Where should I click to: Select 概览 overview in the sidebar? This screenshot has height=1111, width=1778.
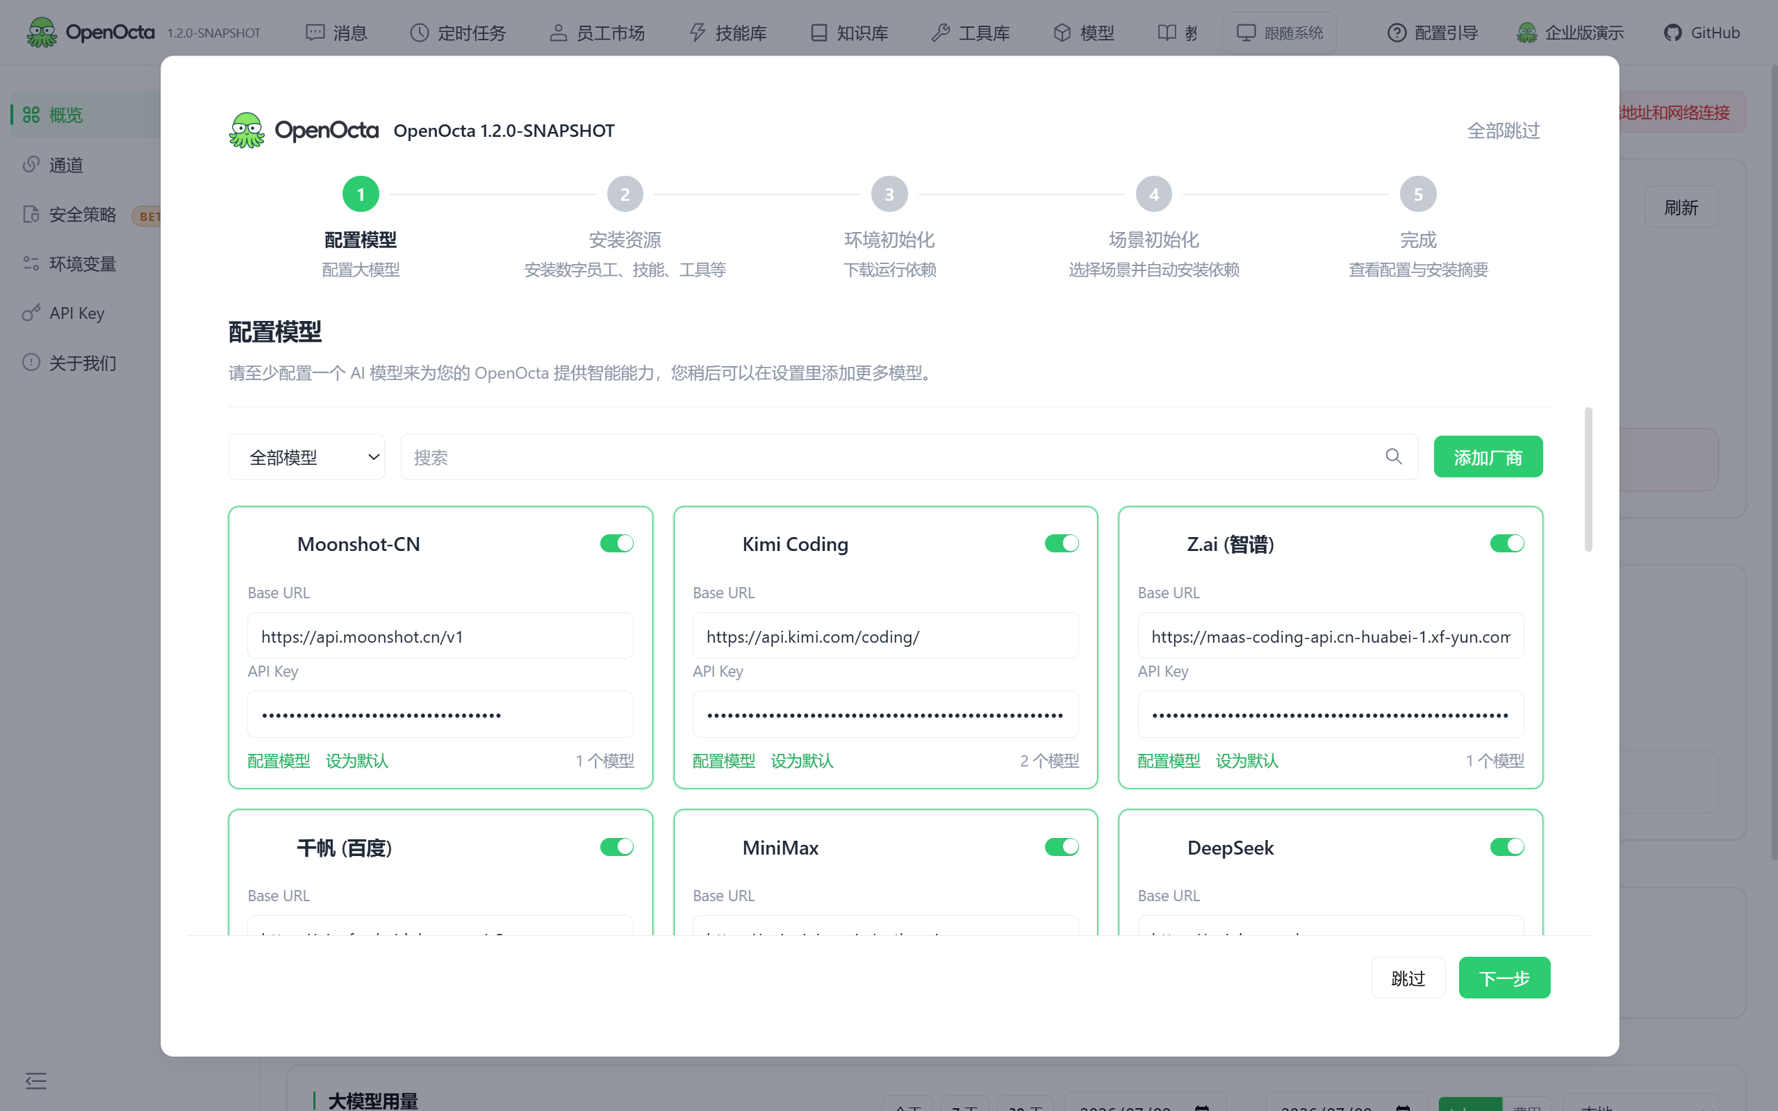(86, 115)
